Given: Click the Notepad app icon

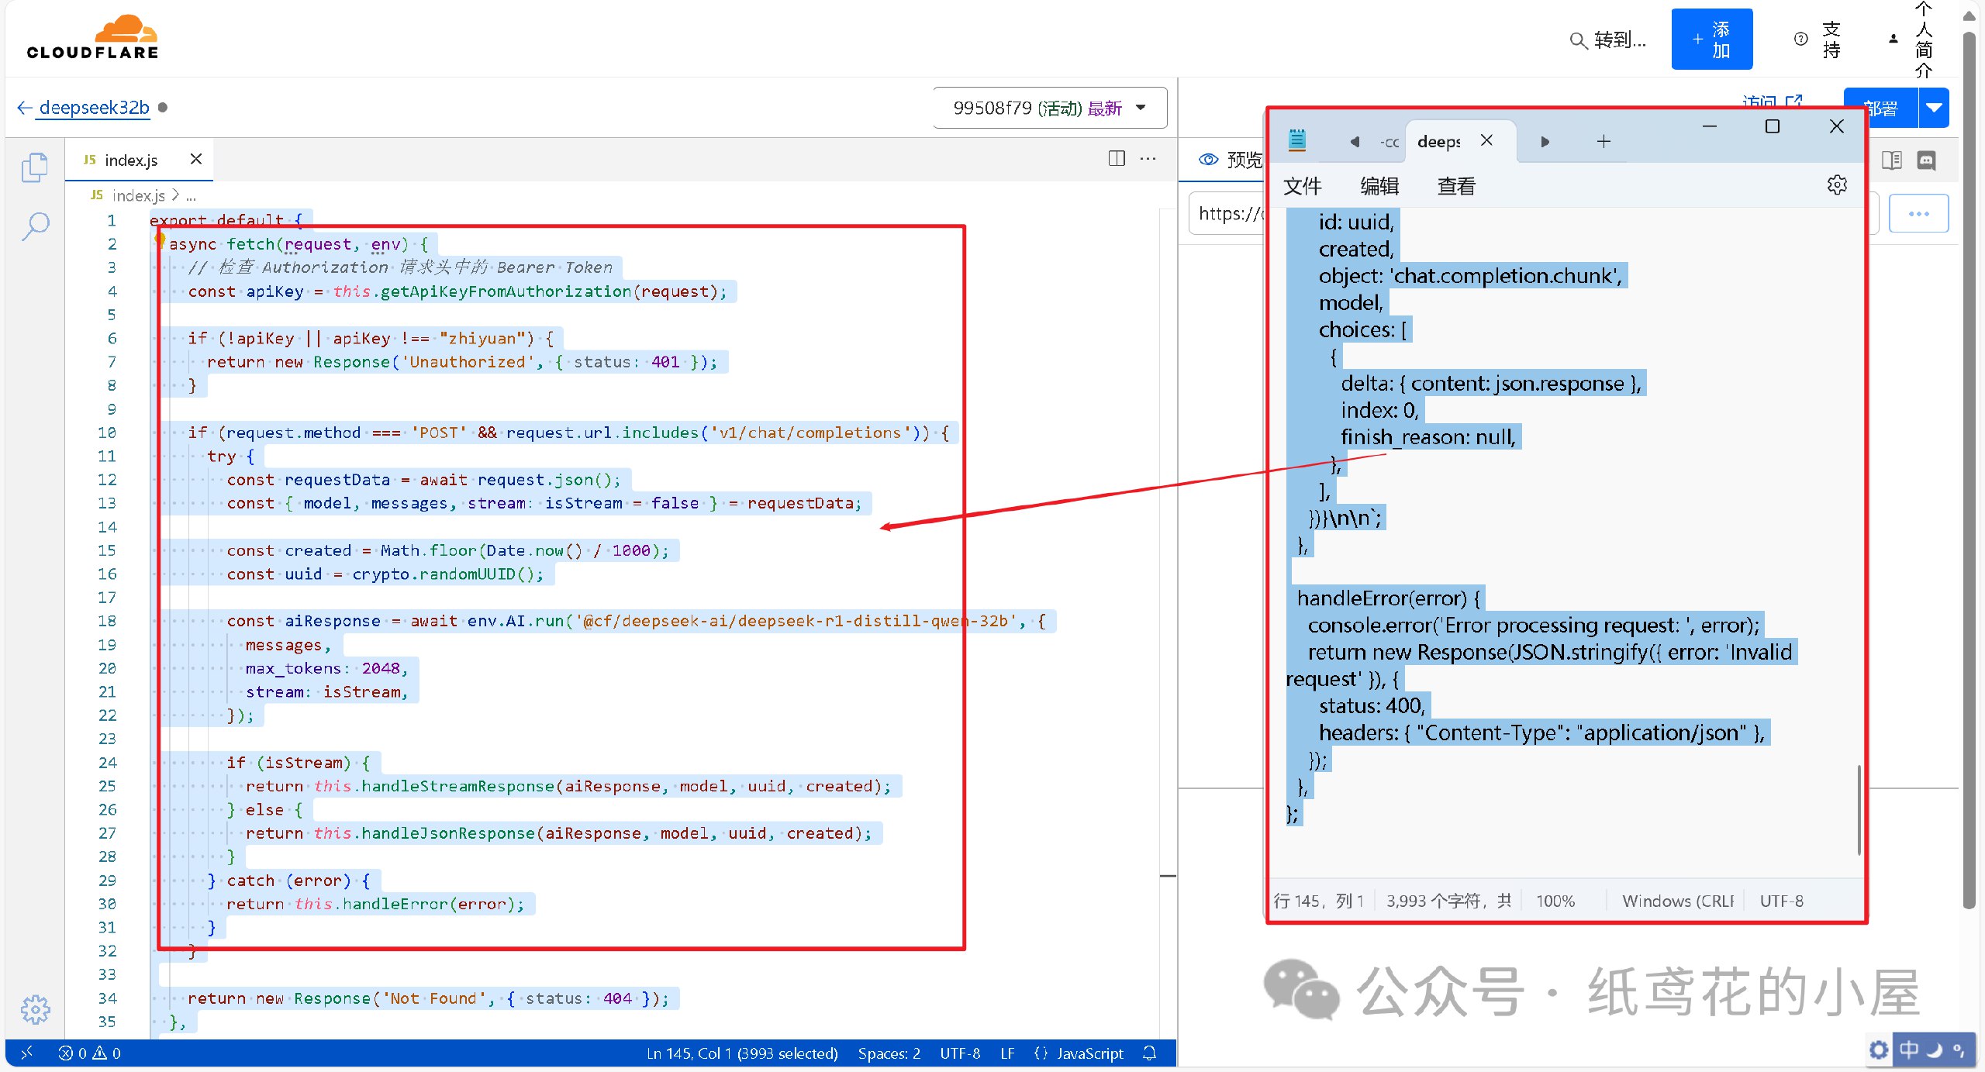Looking at the screenshot, I should point(1297,140).
